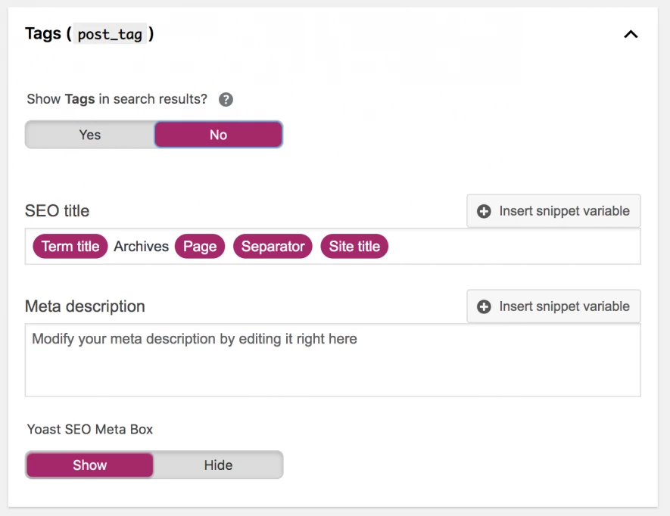Click plus icon beside SEO title snippet button
The height and width of the screenshot is (516, 670).
485,211
